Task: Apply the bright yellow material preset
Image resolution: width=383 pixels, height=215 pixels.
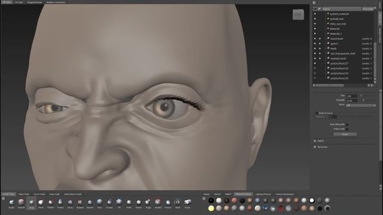Action: (x=211, y=208)
